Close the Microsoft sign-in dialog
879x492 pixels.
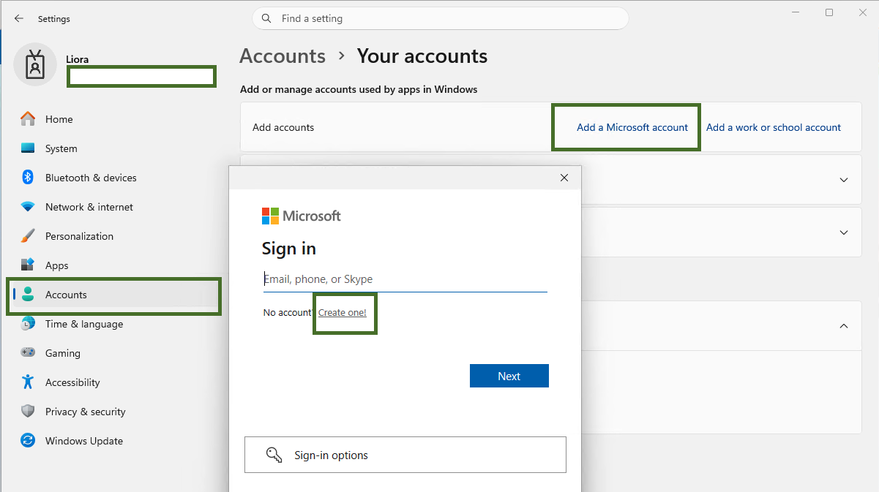click(564, 178)
